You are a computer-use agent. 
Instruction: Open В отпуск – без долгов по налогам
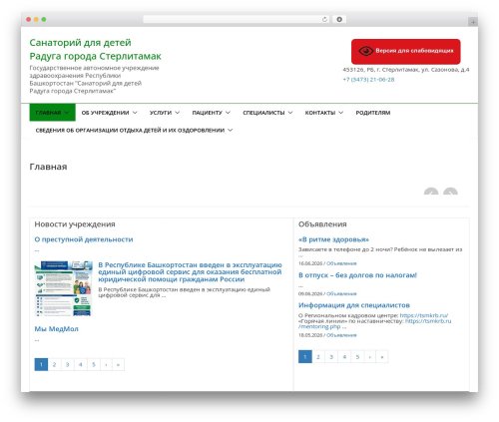(357, 275)
